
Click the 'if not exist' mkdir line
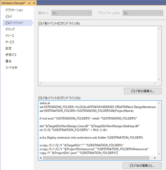[x=88, y=118]
